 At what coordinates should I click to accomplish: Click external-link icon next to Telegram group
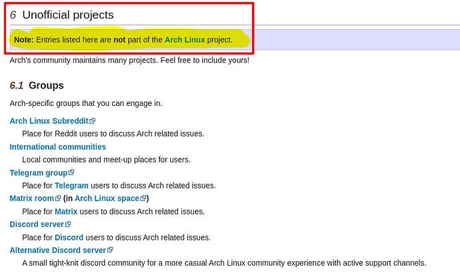click(x=71, y=172)
